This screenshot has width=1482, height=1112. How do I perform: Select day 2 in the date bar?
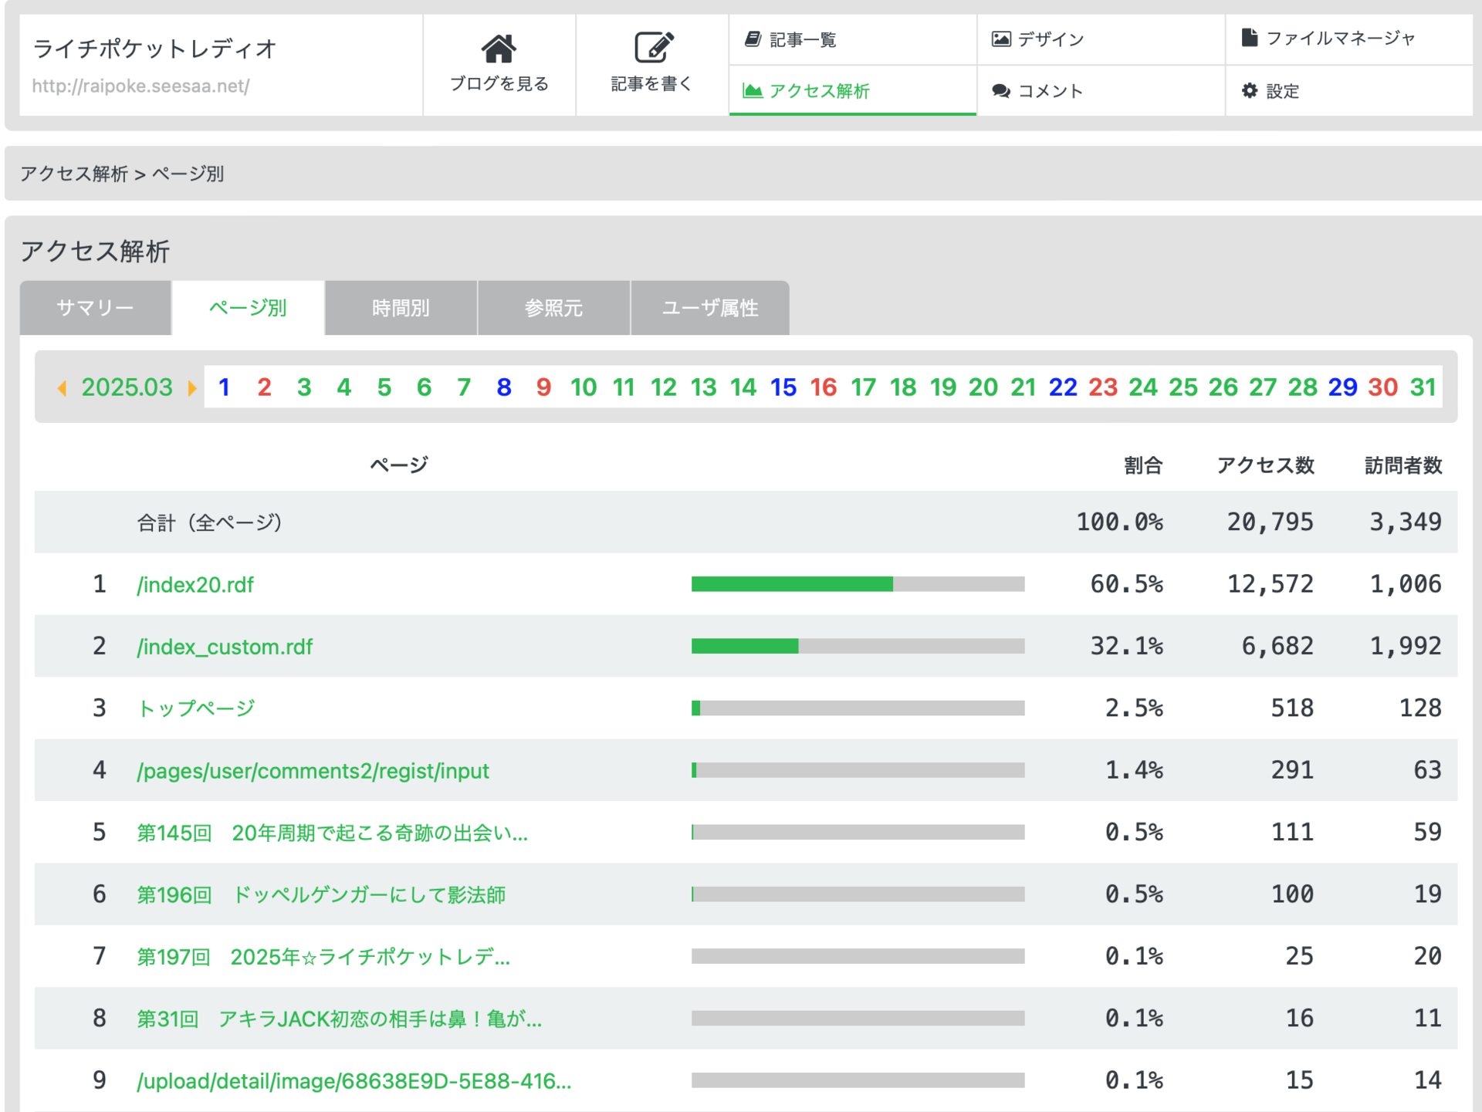pos(264,387)
